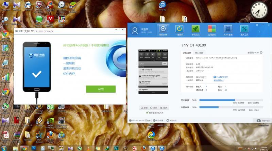Viewport: 272px width, 151px height.
Task: Open the Computer desktop icon
Action: pyautogui.click(x=5, y=6)
